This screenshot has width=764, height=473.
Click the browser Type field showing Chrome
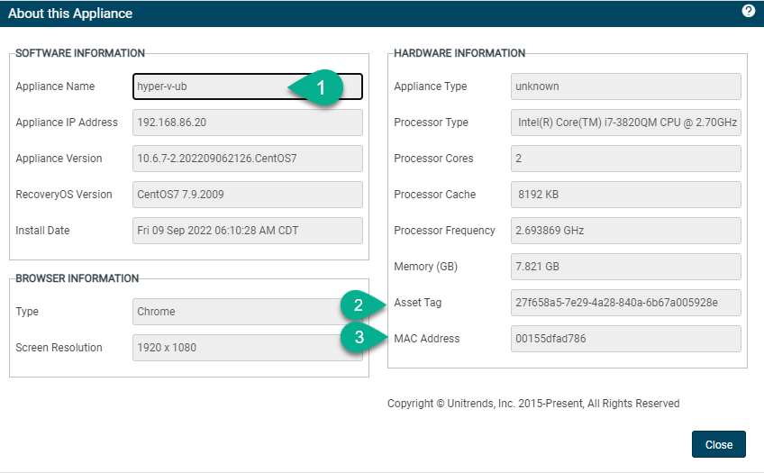(248, 312)
